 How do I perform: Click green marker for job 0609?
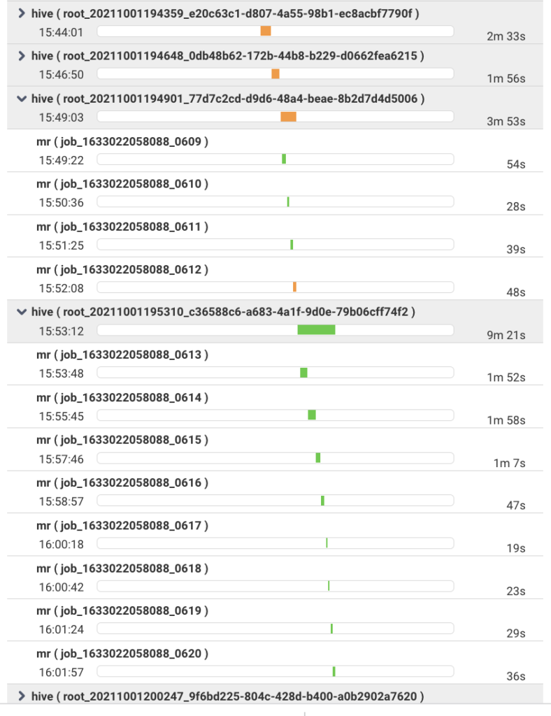point(284,159)
